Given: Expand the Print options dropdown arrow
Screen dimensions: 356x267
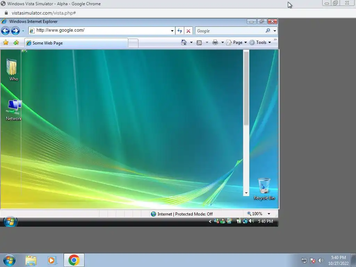Looking at the screenshot, I should point(222,42).
